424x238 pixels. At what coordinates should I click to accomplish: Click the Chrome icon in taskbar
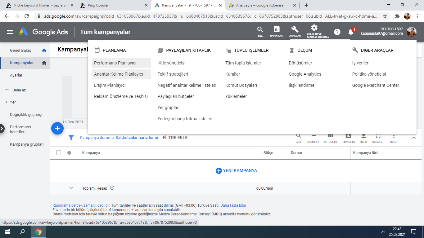click(x=38, y=232)
